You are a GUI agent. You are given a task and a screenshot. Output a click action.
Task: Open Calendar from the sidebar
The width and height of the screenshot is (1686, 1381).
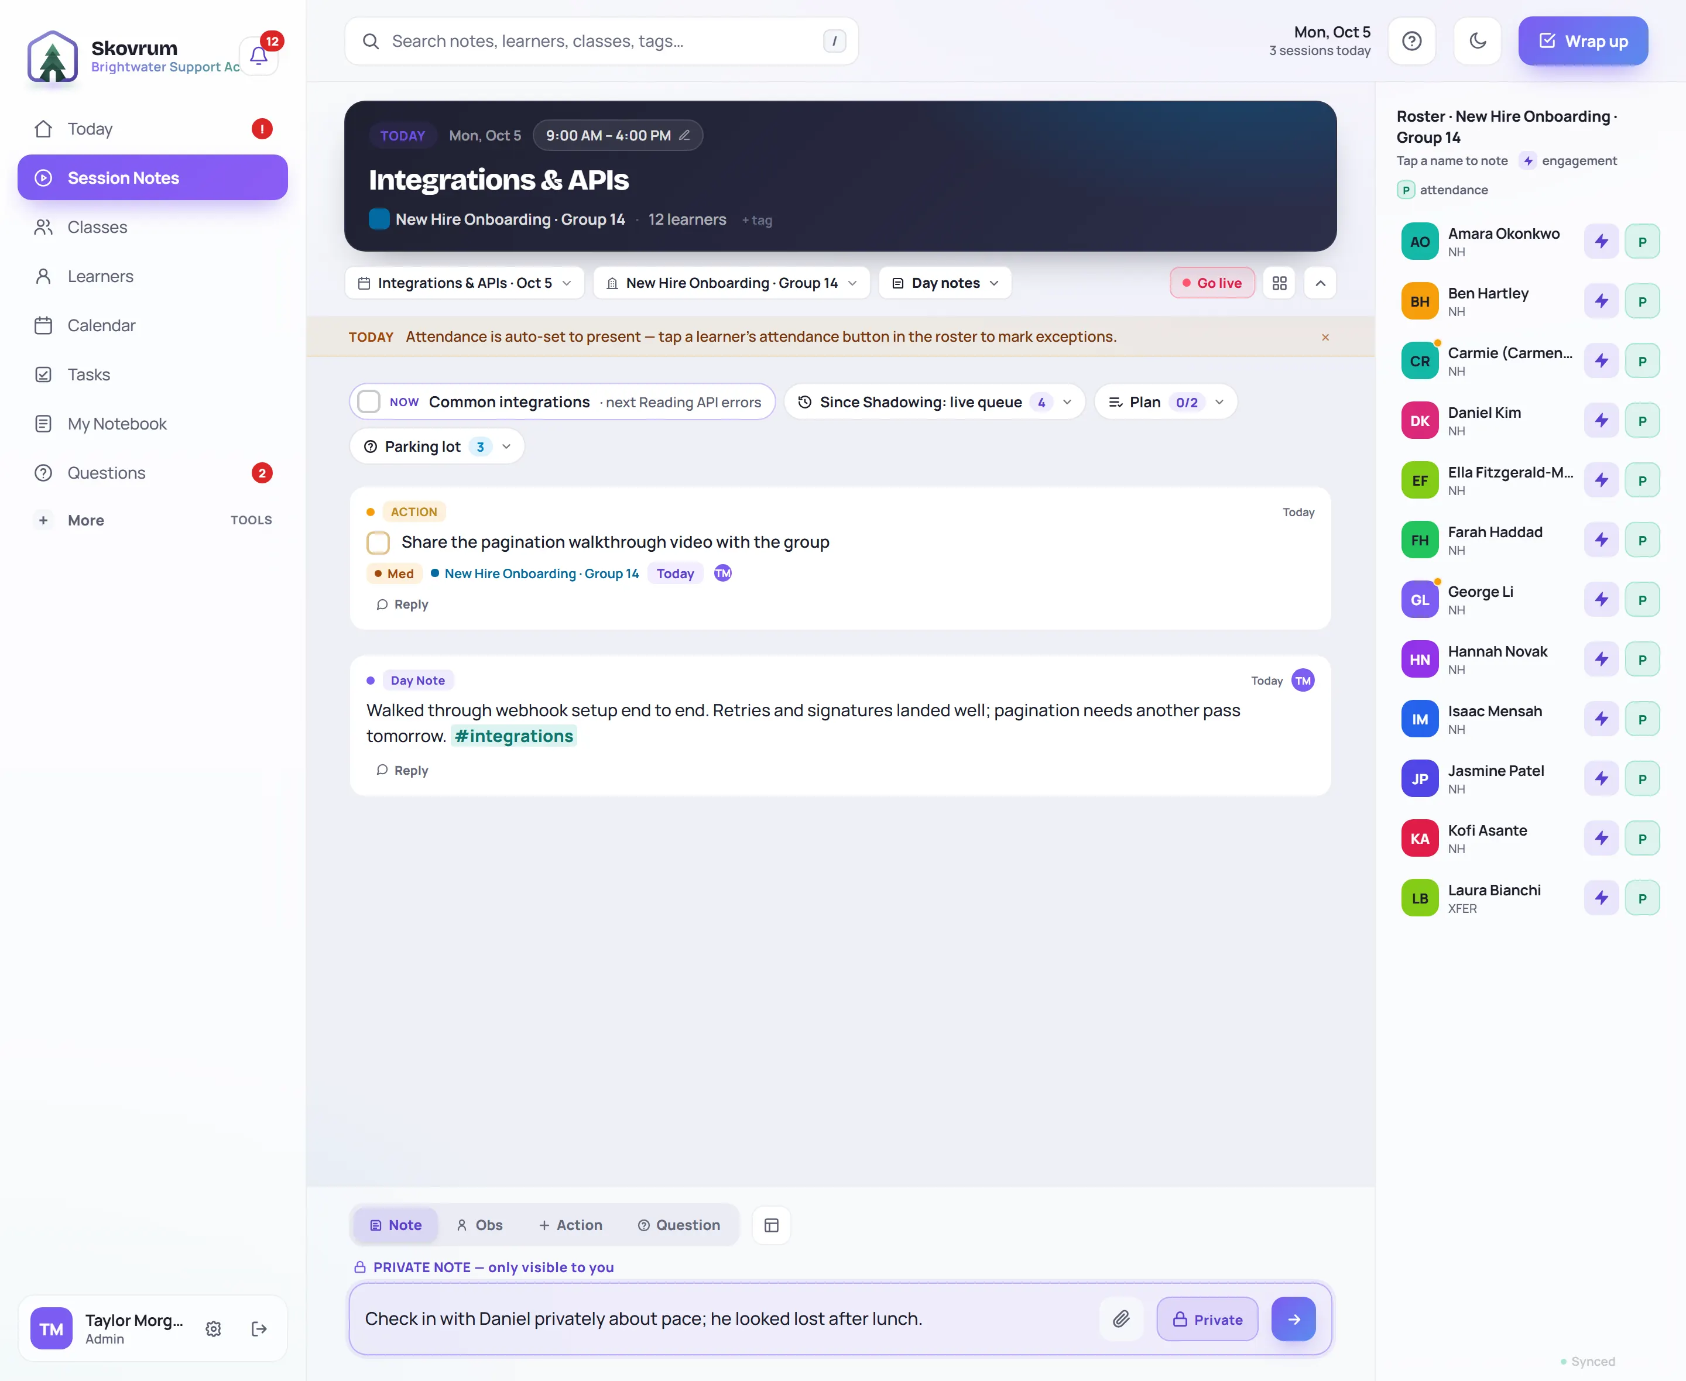[152, 325]
